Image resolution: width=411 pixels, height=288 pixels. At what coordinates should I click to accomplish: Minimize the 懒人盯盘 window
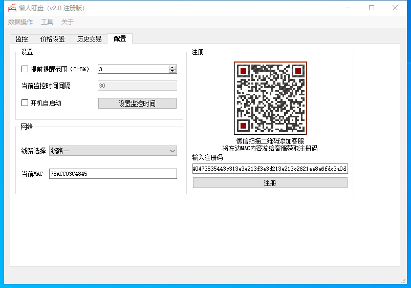(349, 8)
